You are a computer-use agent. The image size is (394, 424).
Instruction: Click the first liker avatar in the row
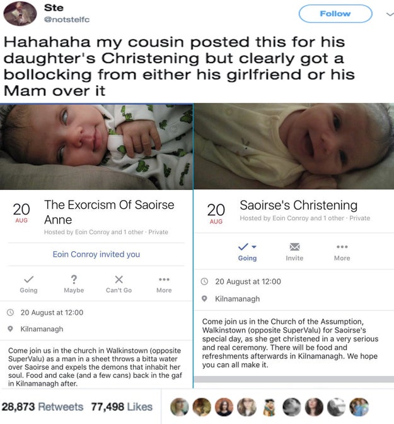click(180, 406)
